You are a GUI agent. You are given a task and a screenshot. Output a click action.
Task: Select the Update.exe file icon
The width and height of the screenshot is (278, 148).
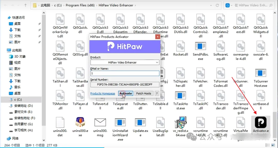click(x=140, y=123)
